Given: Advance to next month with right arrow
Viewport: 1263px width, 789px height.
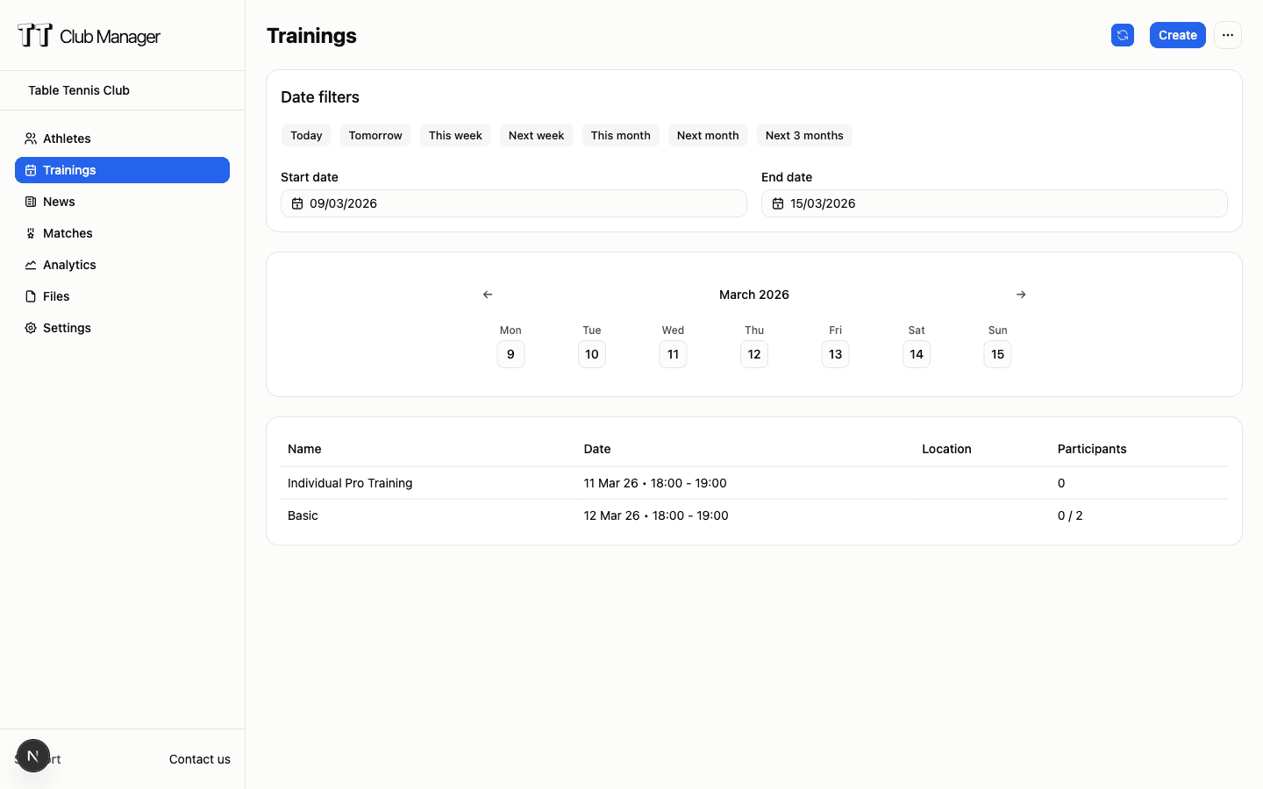Looking at the screenshot, I should click(x=1021, y=295).
